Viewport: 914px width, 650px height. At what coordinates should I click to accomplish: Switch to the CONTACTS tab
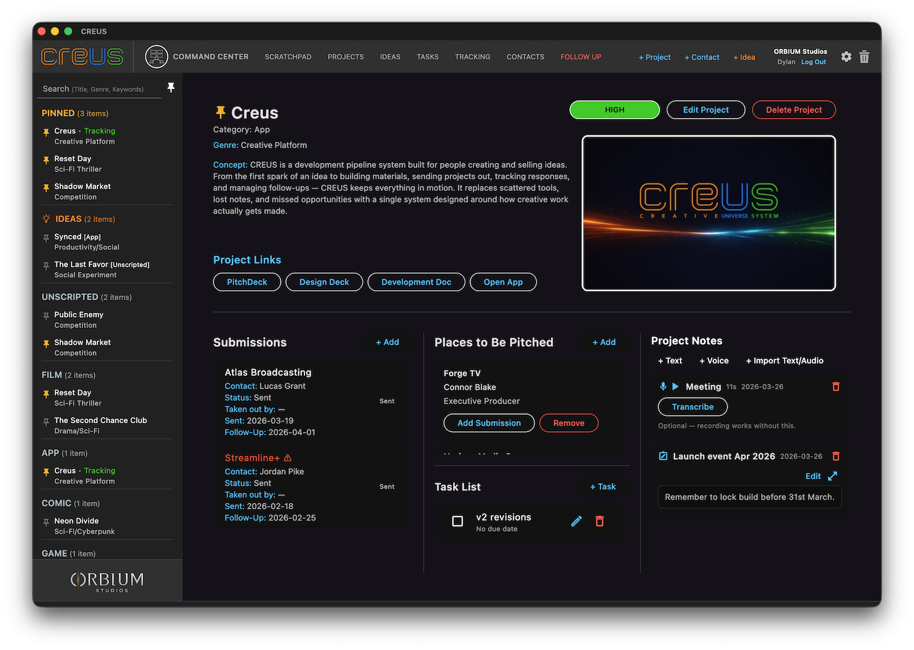(x=525, y=57)
